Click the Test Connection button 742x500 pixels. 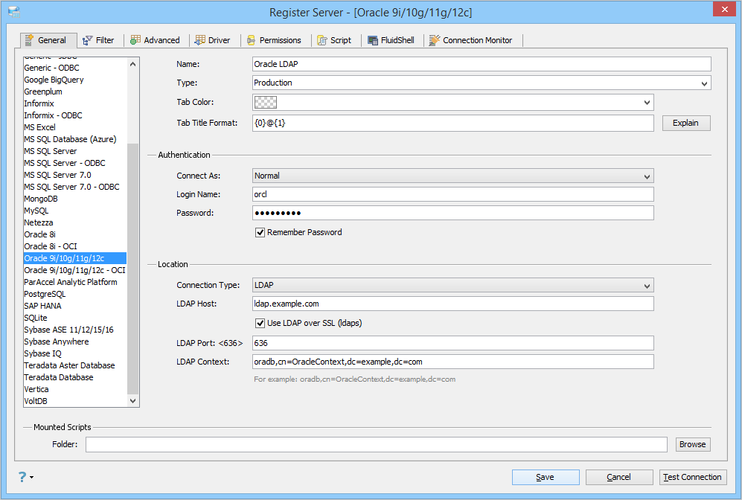click(693, 477)
